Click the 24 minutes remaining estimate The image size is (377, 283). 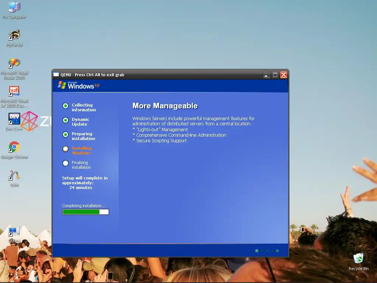tap(81, 188)
